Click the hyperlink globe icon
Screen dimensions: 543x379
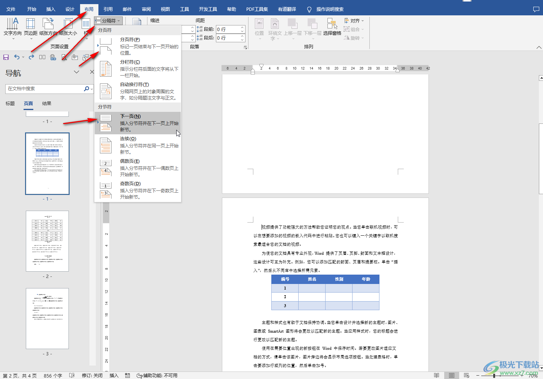pyautogui.click(x=53, y=57)
